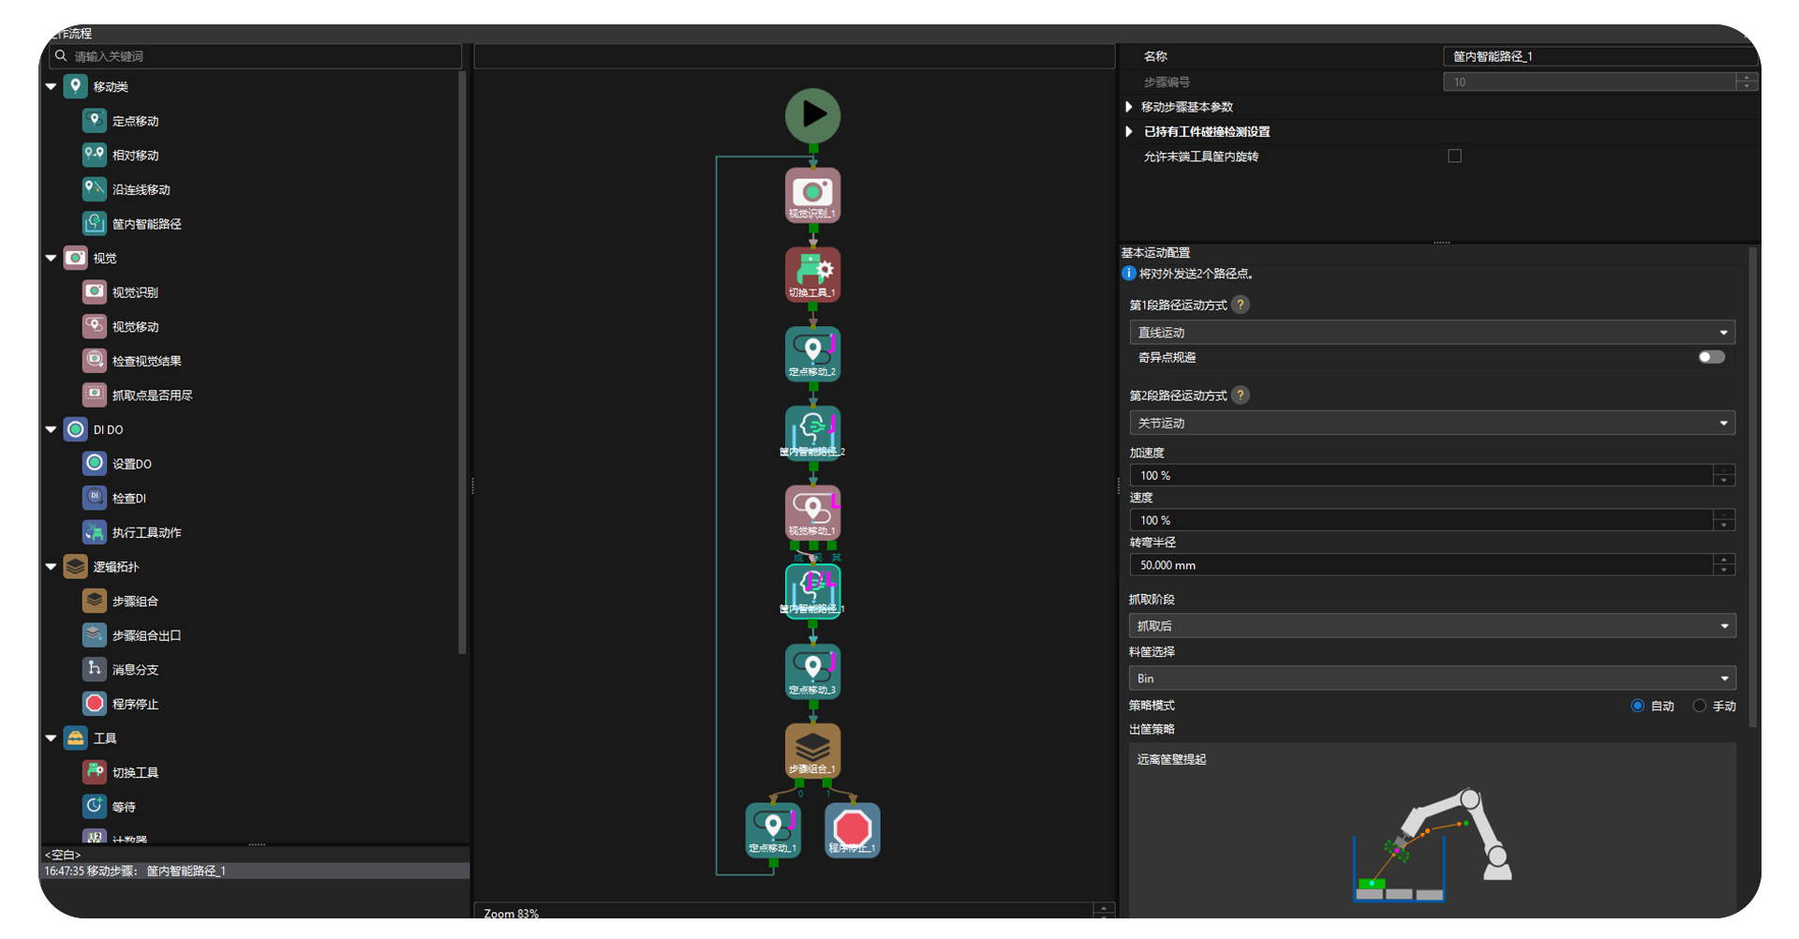Select the 视觉识别_1 camera node
Screen dimensions: 1799x939
[x=812, y=194]
